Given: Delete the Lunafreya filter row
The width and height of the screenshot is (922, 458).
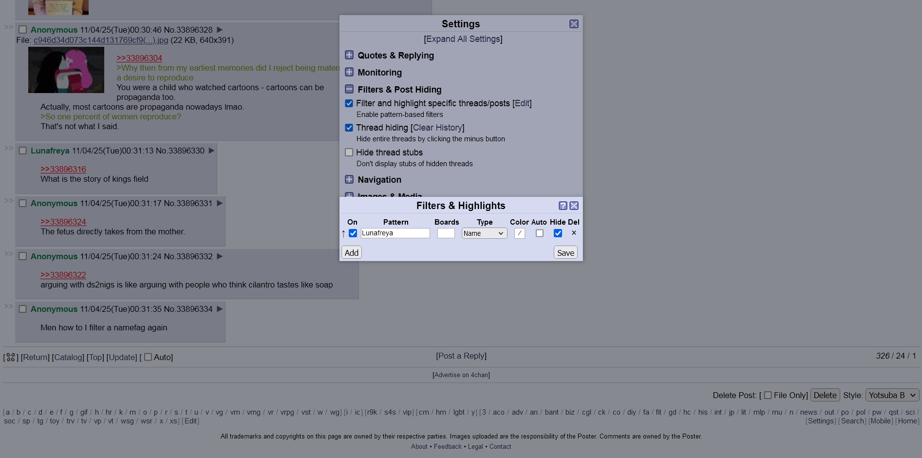Looking at the screenshot, I should point(574,233).
